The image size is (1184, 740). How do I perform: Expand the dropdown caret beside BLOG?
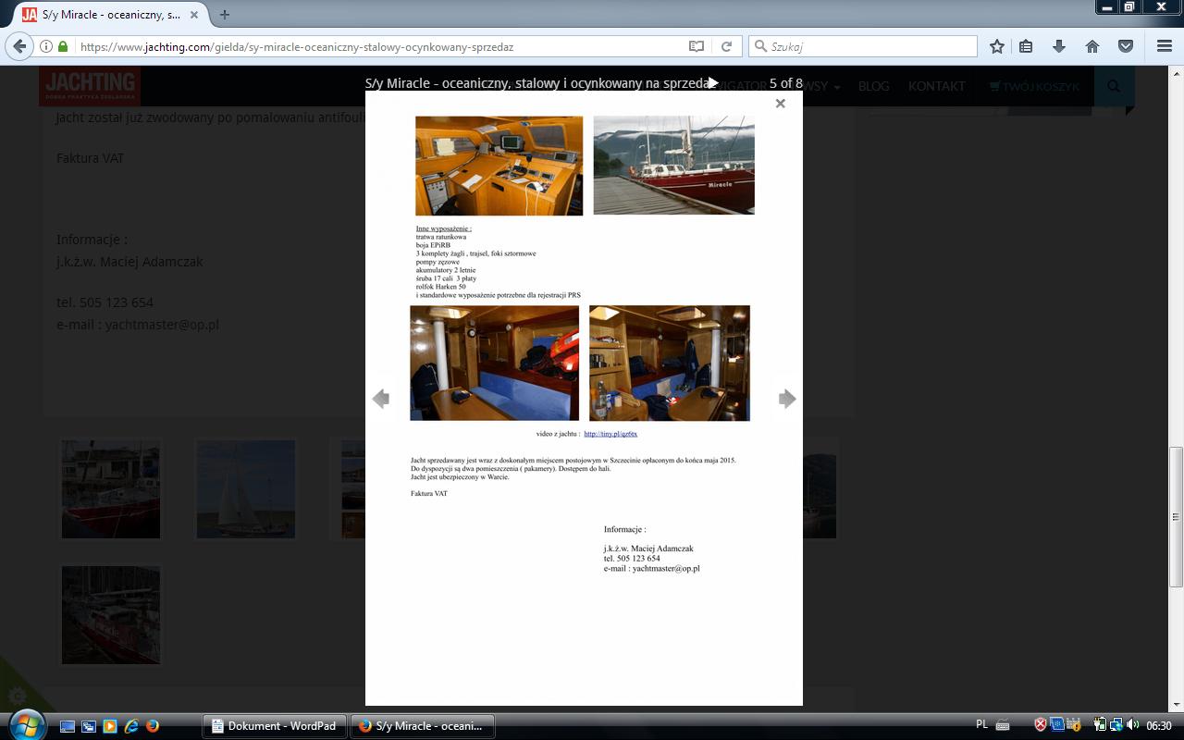tap(836, 87)
